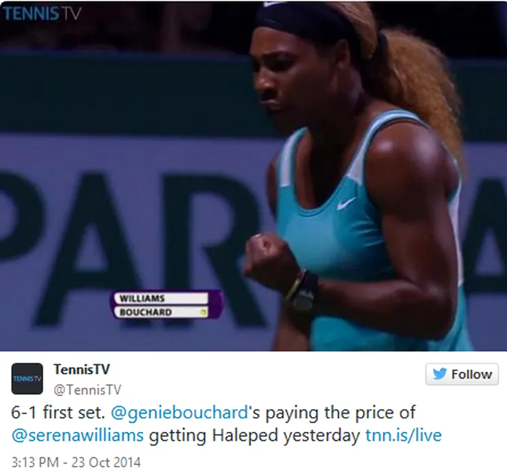
Task: Click the wristwatch on the player's wrist
Action: click(303, 290)
